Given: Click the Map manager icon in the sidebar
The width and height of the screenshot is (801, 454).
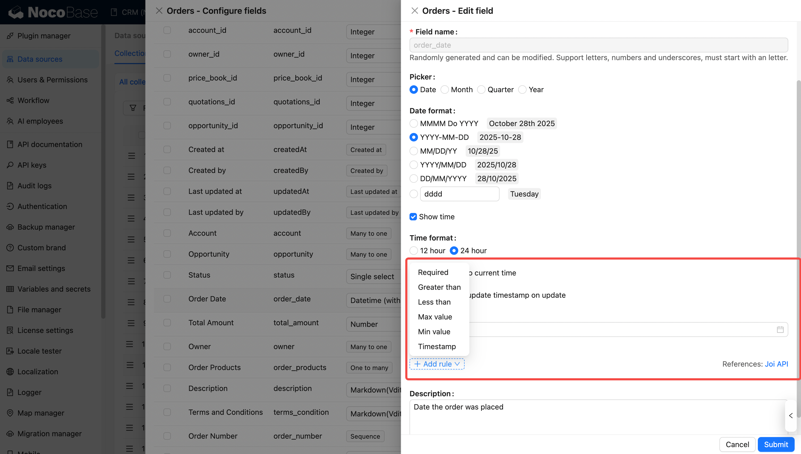Looking at the screenshot, I should [x=10, y=413].
